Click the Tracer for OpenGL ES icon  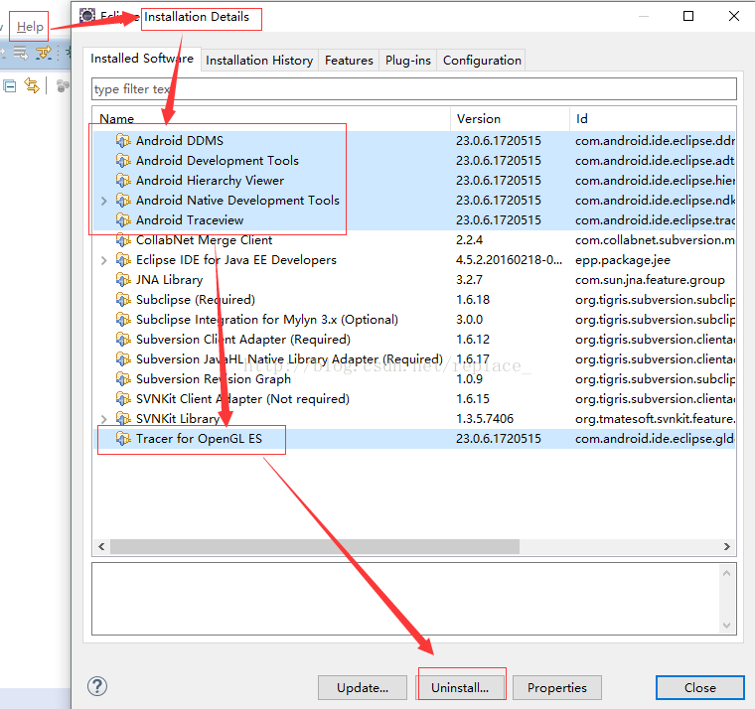(123, 439)
